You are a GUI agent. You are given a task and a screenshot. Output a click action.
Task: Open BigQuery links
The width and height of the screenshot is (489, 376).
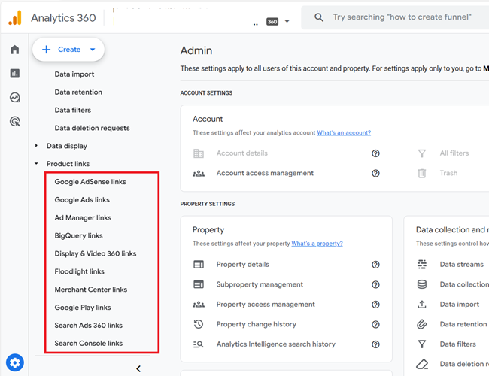[78, 235]
